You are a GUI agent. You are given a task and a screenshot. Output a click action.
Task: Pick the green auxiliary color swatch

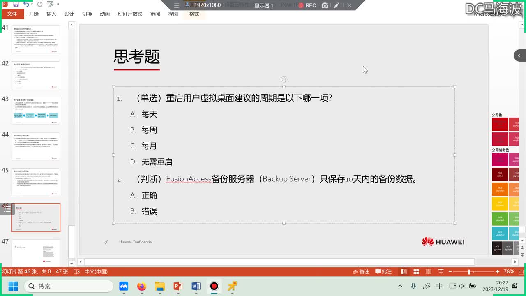500,219
